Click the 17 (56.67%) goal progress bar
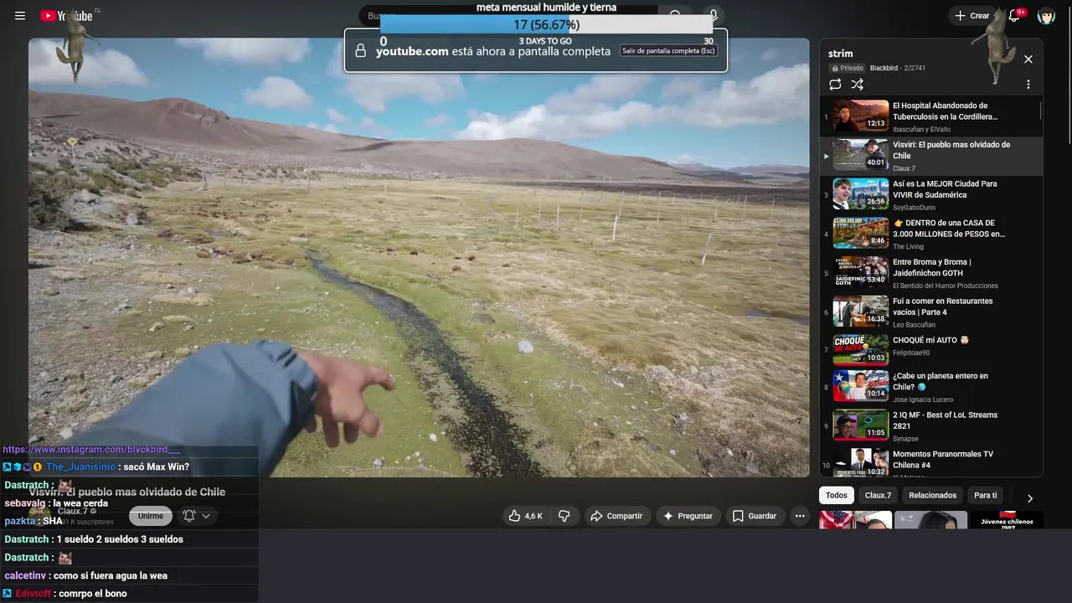This screenshot has width=1072, height=603. [546, 25]
